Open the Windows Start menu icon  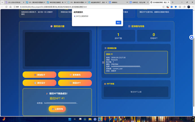click(70, 119)
